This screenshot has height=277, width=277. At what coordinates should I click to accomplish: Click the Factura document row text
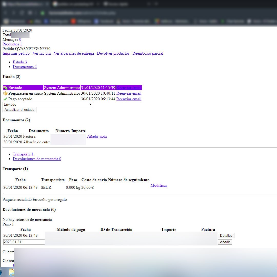pyautogui.click(x=29, y=136)
